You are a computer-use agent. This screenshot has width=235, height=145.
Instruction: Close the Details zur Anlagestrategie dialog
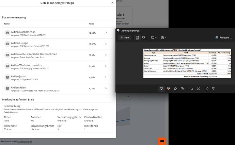tap(113, 3)
